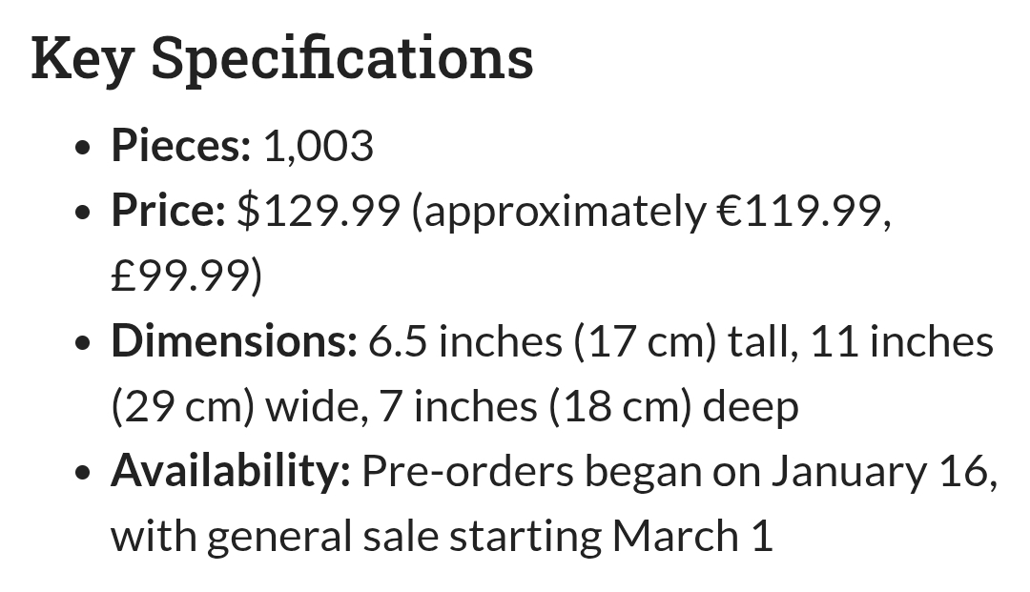Click the March 1 sale date
This screenshot has height=592, width=1030.
click(x=691, y=536)
